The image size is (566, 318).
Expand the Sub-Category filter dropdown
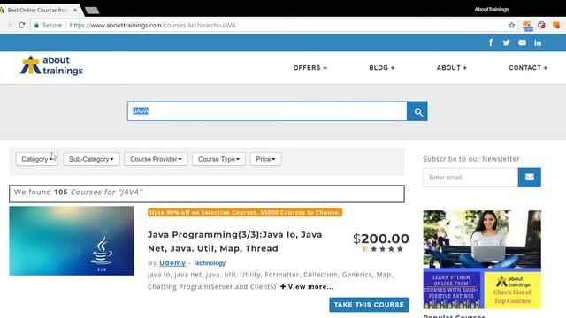click(x=91, y=159)
